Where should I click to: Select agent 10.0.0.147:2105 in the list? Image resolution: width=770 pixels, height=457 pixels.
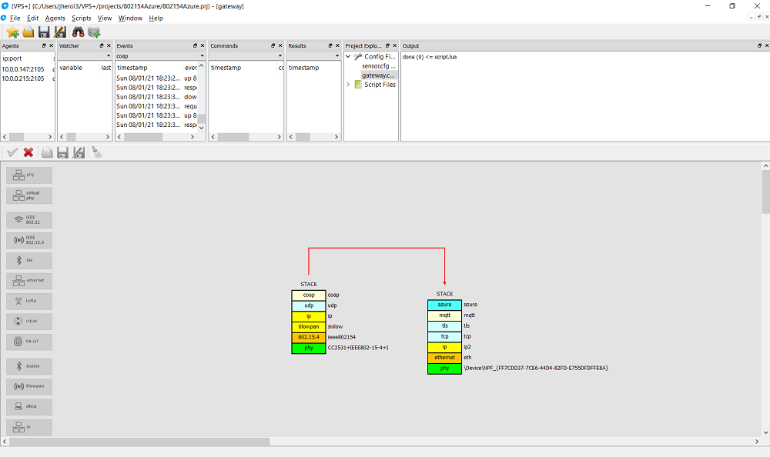point(23,68)
